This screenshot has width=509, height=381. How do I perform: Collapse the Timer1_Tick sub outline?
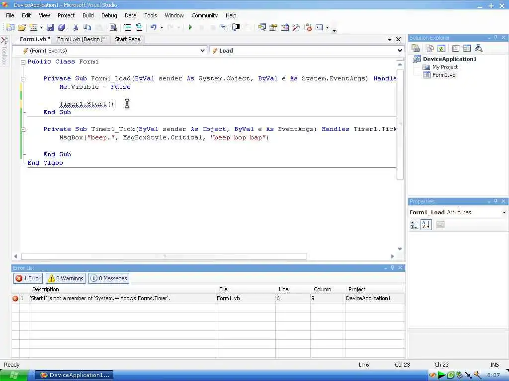click(23, 129)
